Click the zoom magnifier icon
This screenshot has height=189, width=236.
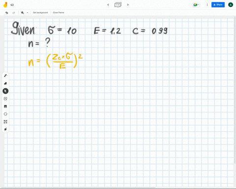(23, 13)
